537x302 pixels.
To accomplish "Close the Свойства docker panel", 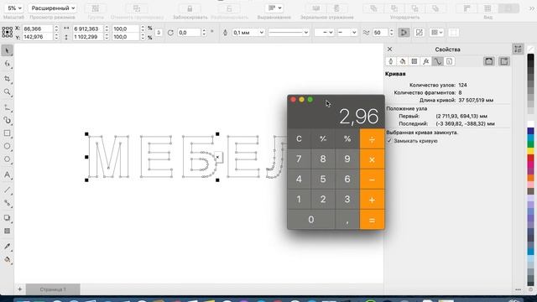I will (389, 49).
